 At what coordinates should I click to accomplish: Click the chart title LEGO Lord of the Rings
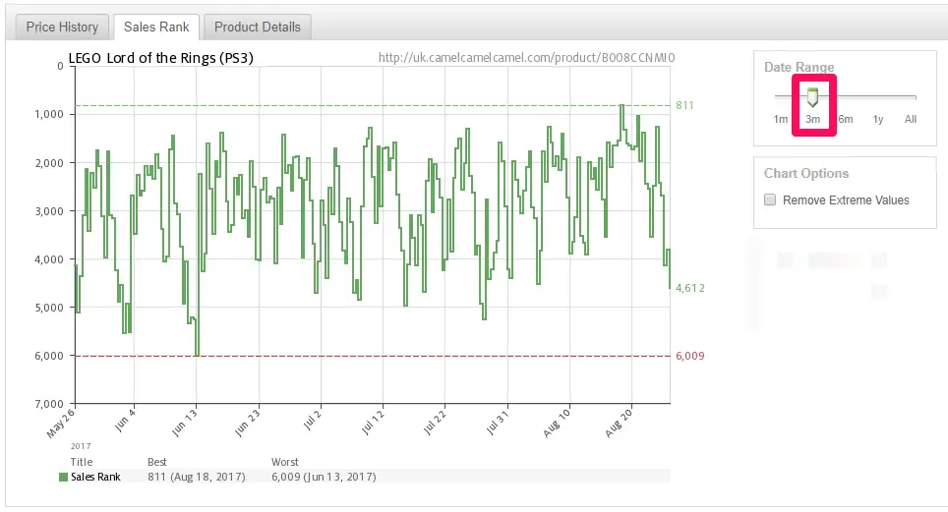(161, 58)
